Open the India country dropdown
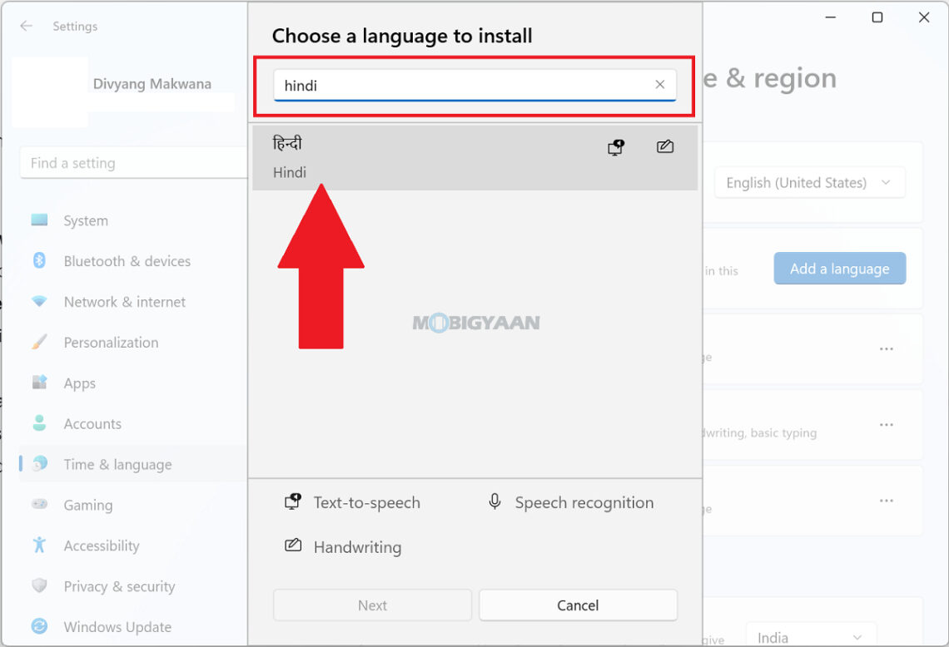 tap(810, 637)
